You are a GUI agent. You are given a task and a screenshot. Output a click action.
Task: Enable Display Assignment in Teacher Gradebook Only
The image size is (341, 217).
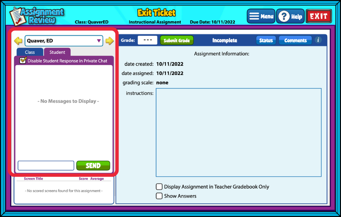pos(159,187)
